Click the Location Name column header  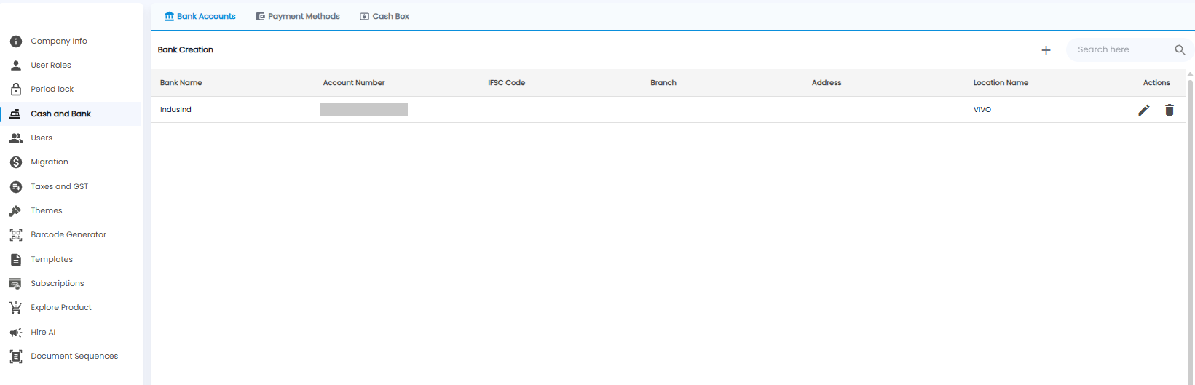click(x=1001, y=83)
